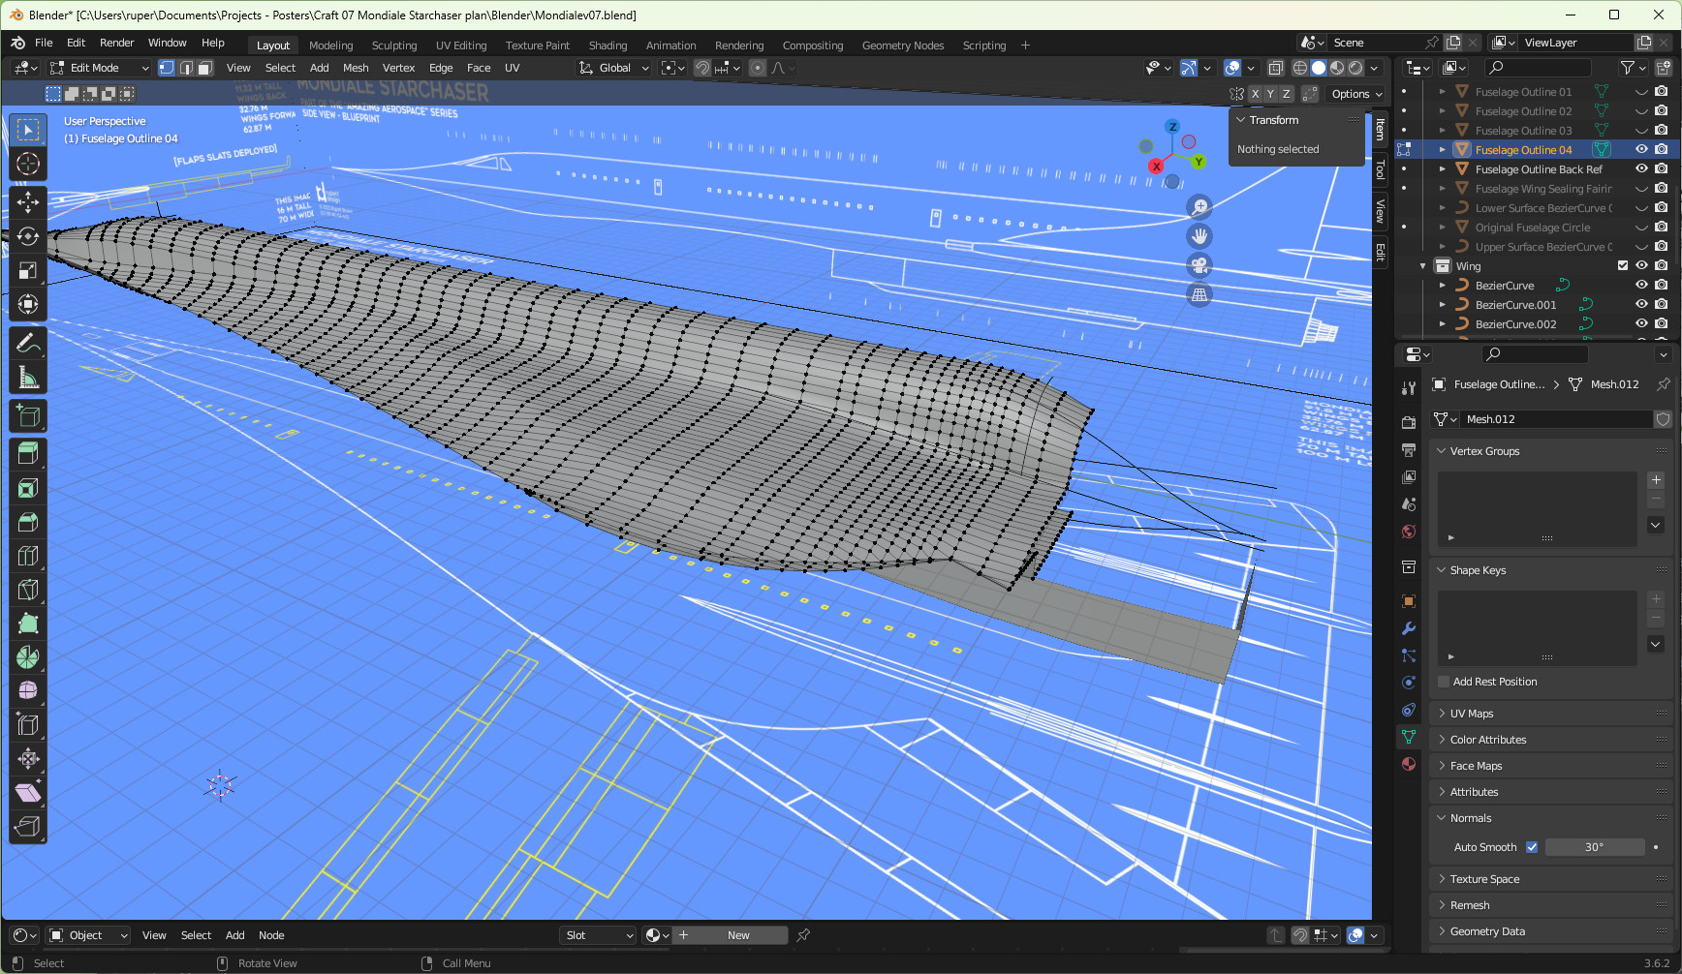
Task: Open the Shading workspace tab
Action: tap(607, 46)
